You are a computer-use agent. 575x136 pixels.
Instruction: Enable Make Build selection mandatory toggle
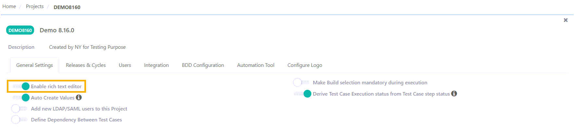301,83
